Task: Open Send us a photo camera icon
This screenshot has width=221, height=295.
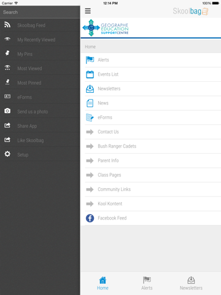Action: [x=7, y=111]
